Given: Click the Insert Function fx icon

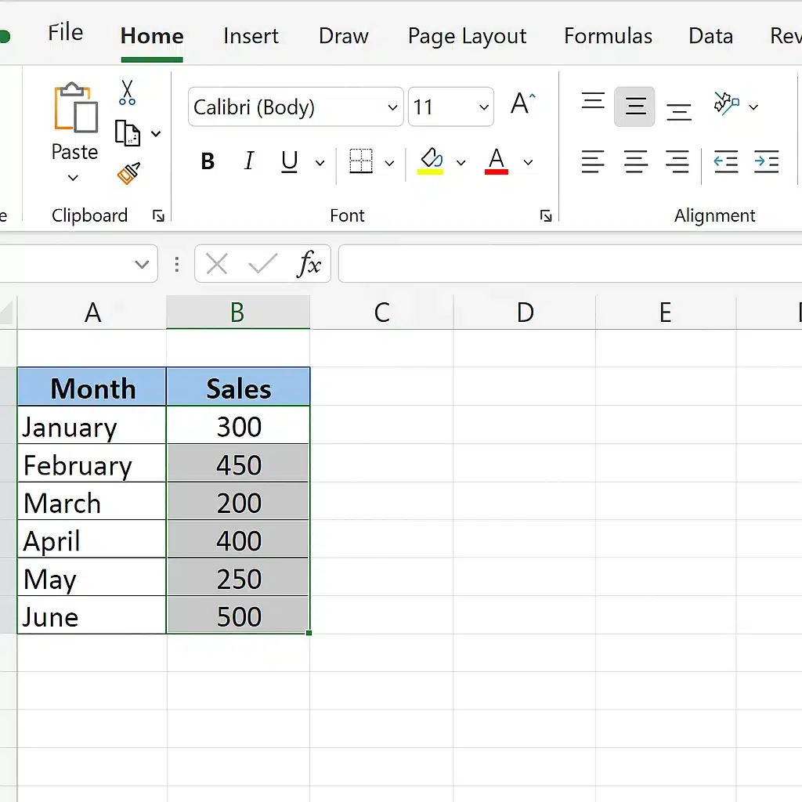Looking at the screenshot, I should 309,265.
